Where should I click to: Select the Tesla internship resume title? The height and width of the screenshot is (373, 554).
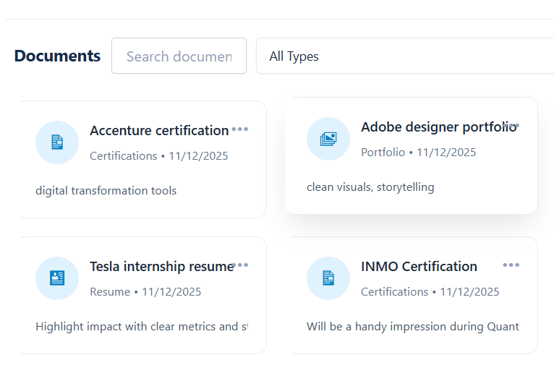[x=161, y=267]
